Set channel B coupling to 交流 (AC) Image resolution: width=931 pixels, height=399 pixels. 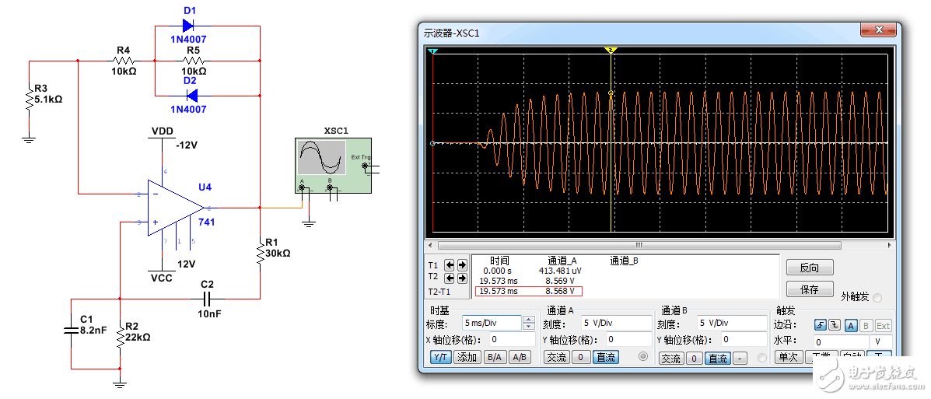pyautogui.click(x=671, y=359)
